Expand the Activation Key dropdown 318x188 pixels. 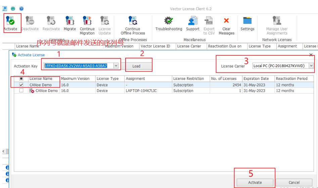coord(116,66)
